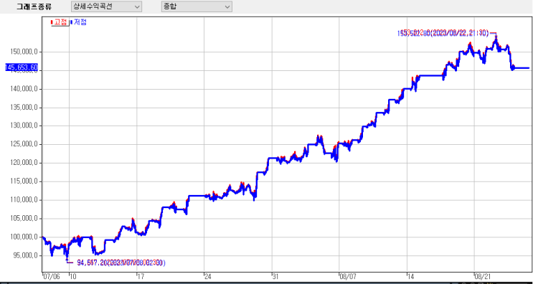
Task: Click the 10 date tick on the x-axis
Action: [x=73, y=277]
